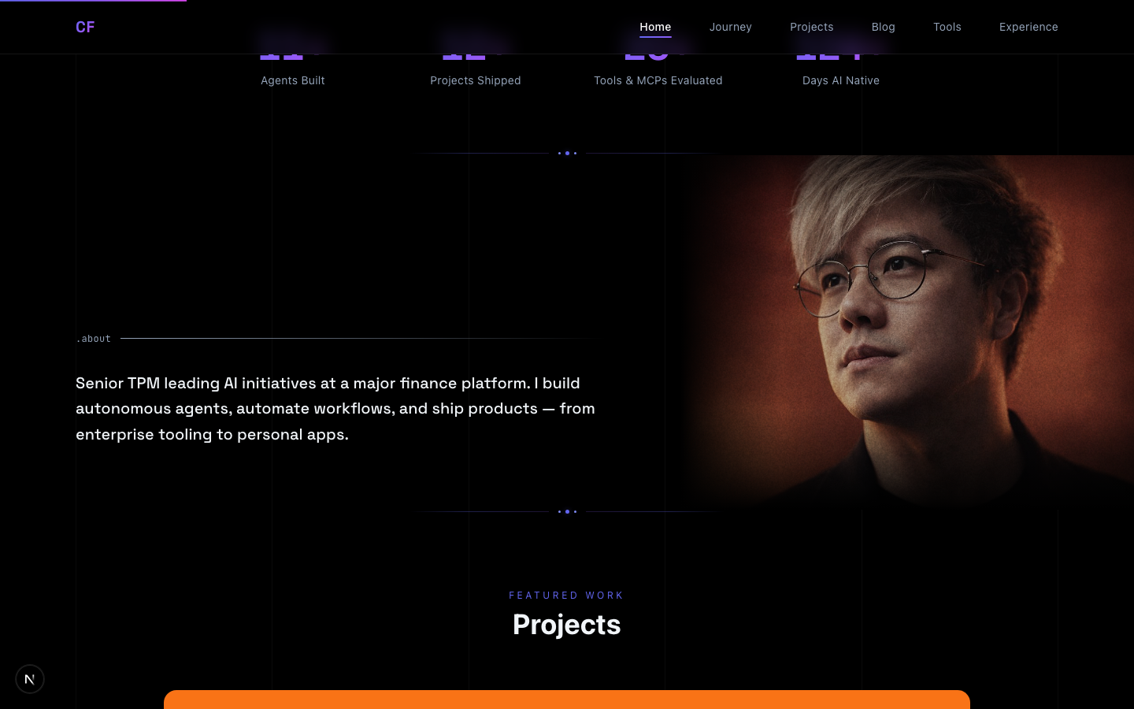Click the Projects Shipped stat label
The height and width of the screenshot is (709, 1134).
pyautogui.click(x=476, y=80)
